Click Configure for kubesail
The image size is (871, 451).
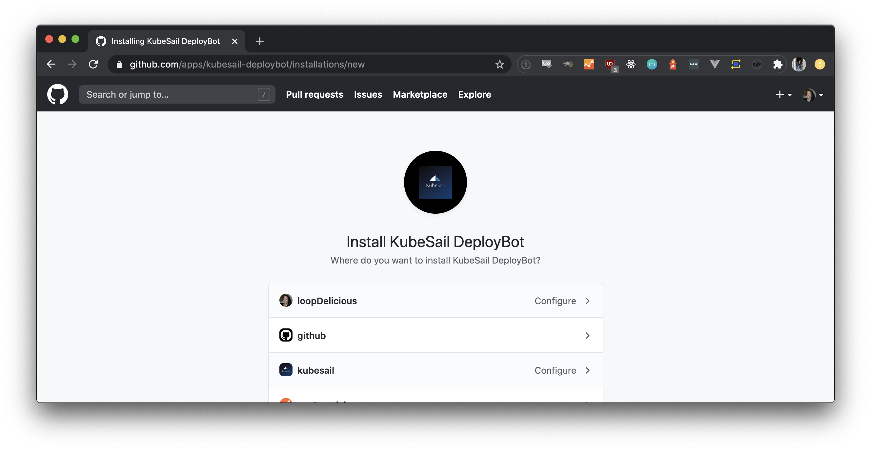[555, 370]
